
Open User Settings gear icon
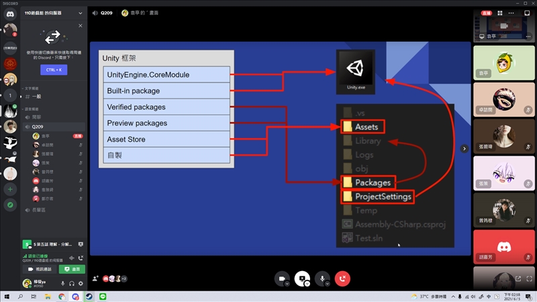click(81, 284)
